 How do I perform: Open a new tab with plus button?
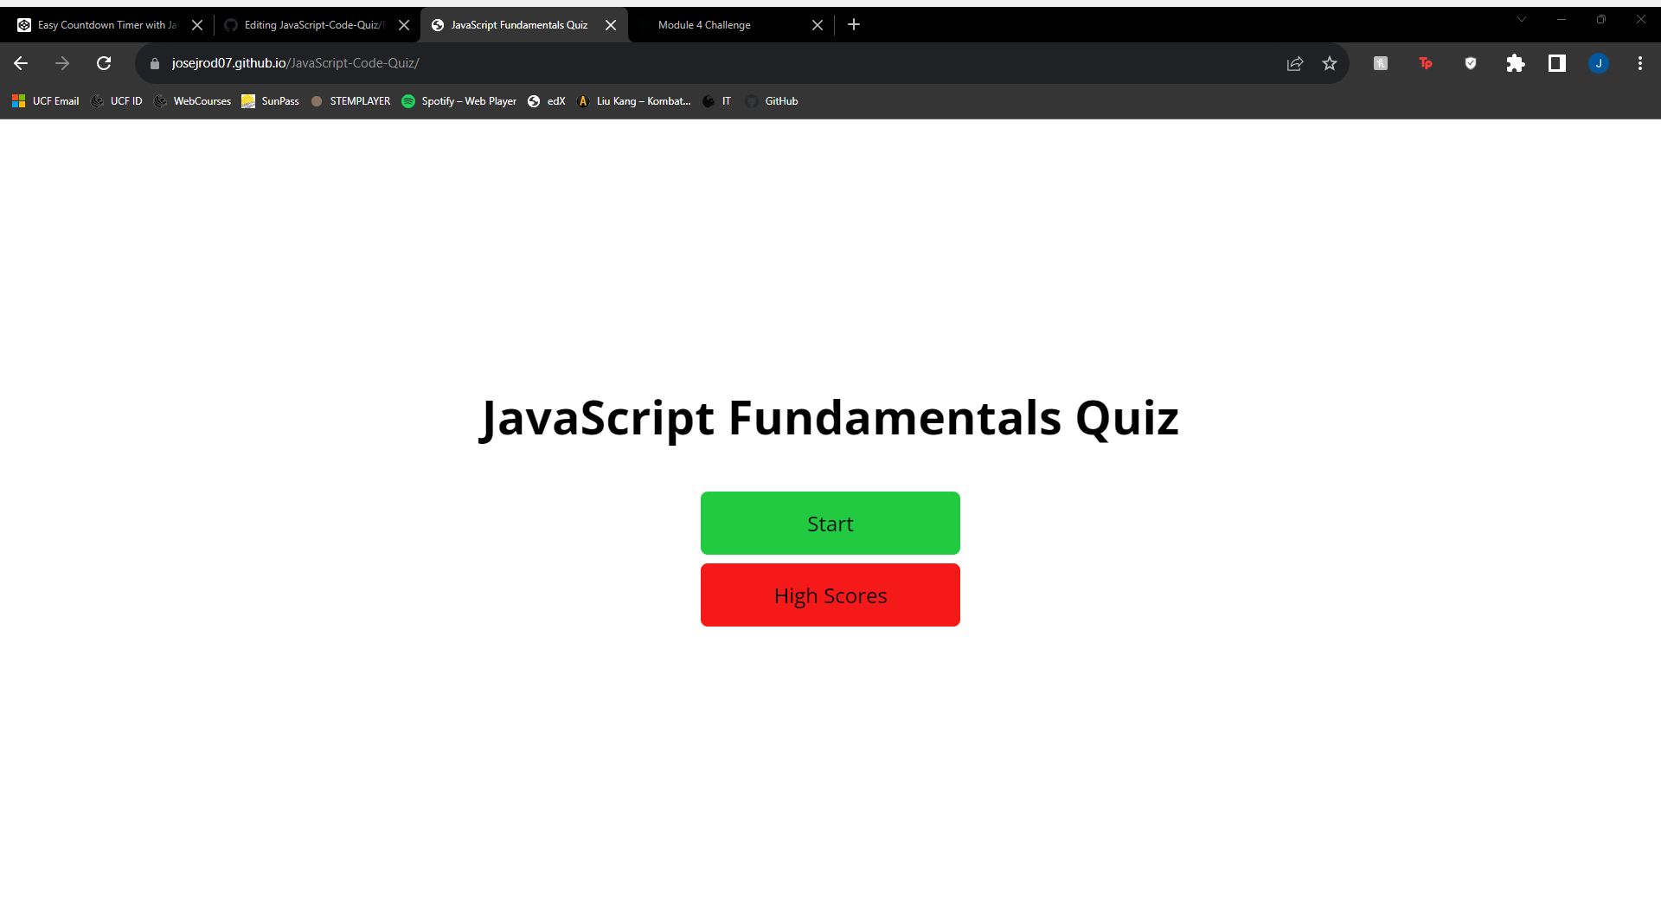pos(854,24)
